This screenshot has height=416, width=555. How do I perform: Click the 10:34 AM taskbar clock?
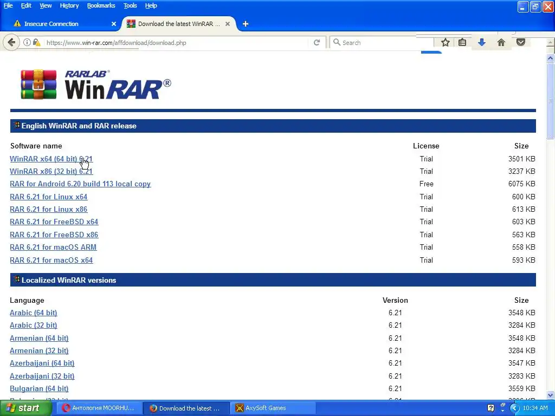(x=535, y=408)
